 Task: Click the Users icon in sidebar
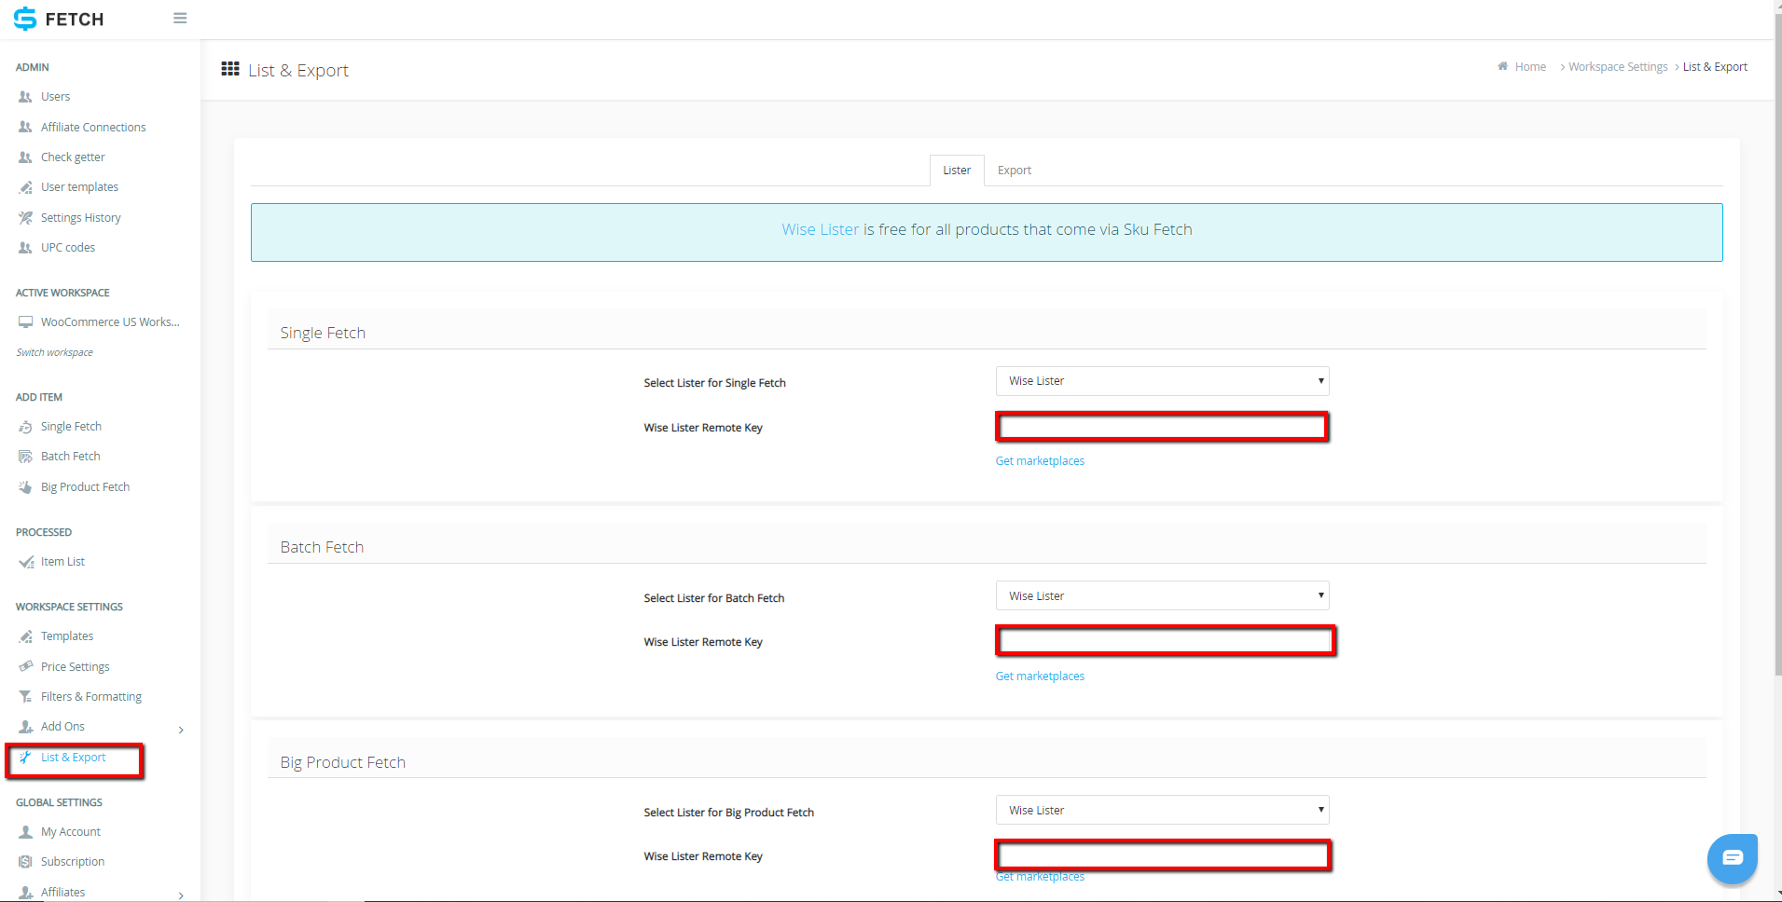pos(25,97)
